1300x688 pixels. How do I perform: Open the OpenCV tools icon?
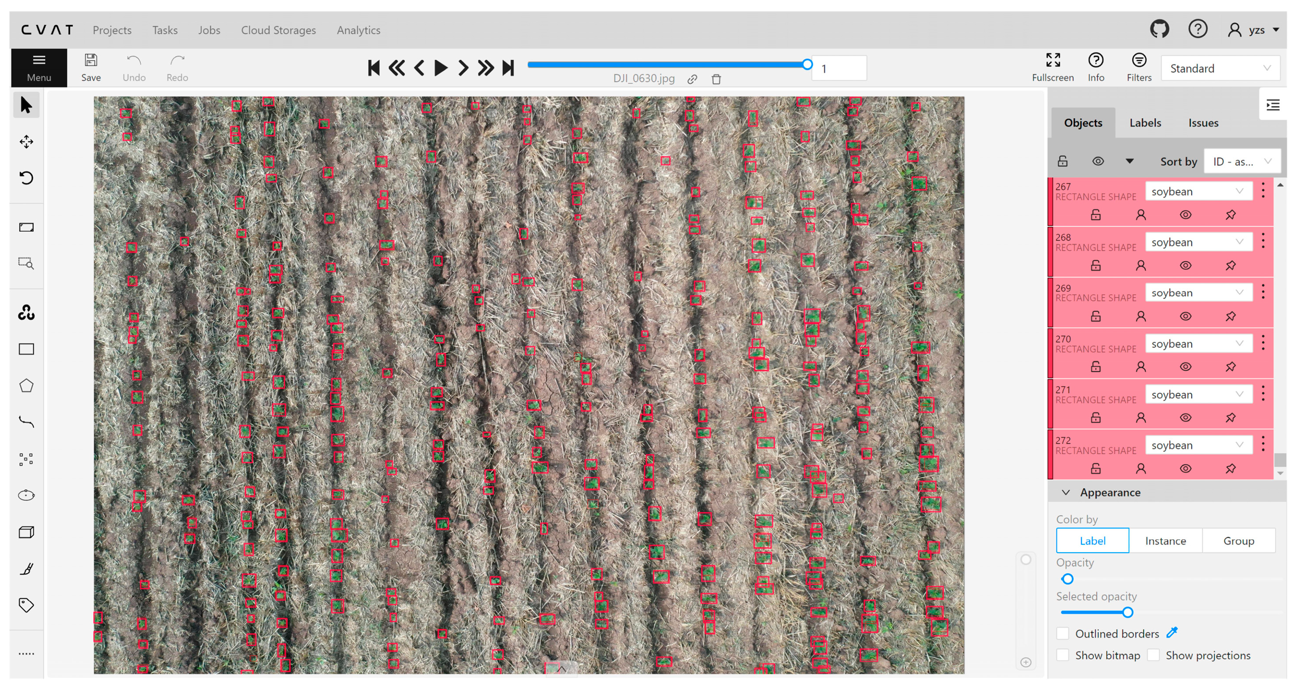click(x=26, y=312)
